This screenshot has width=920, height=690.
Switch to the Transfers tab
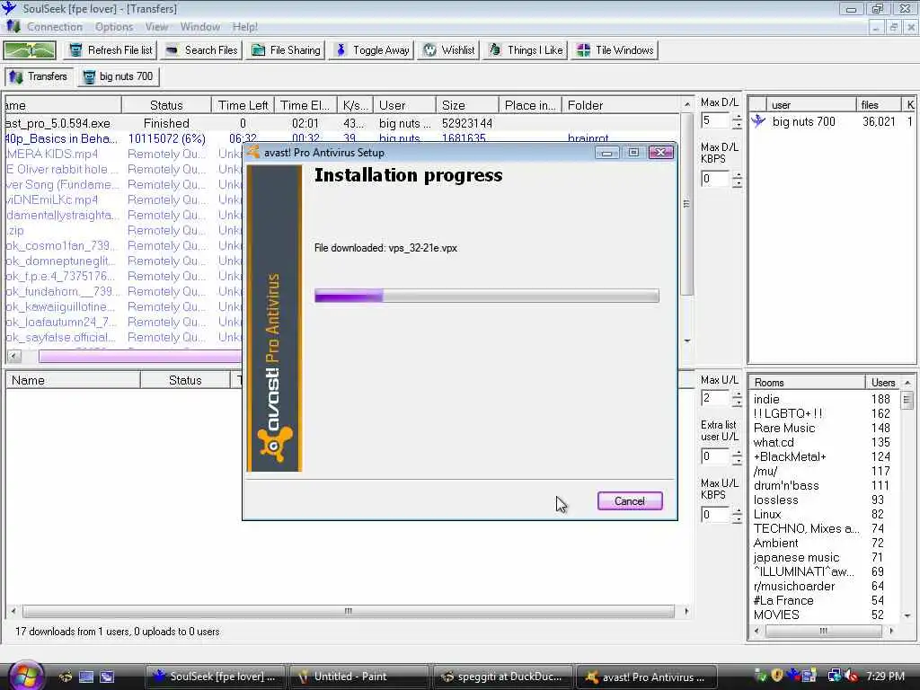point(39,76)
